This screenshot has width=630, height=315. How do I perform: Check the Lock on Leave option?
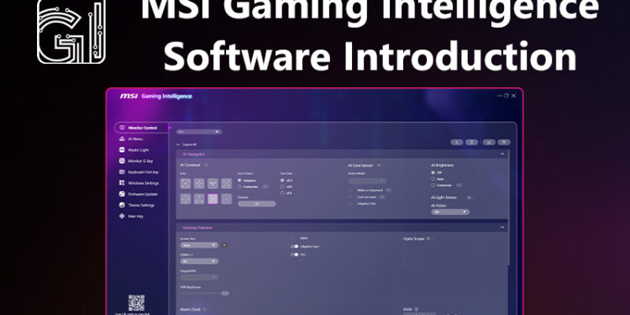(351, 197)
